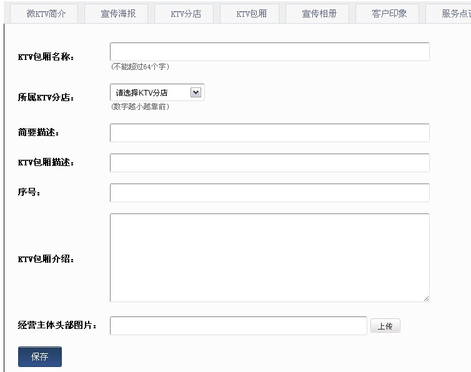Click the 保存 save button
This screenshot has height=372, width=471.
pyautogui.click(x=40, y=357)
